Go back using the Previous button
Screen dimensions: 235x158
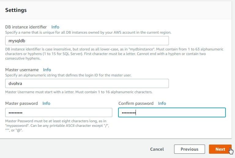click(x=189, y=149)
